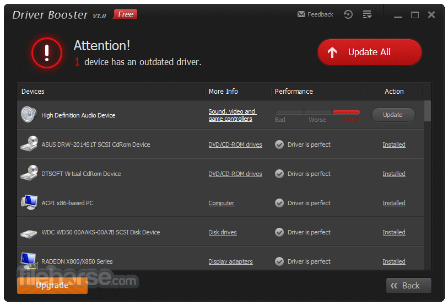Select DTSOFT Virtual CdRom Device text

[x=81, y=174]
